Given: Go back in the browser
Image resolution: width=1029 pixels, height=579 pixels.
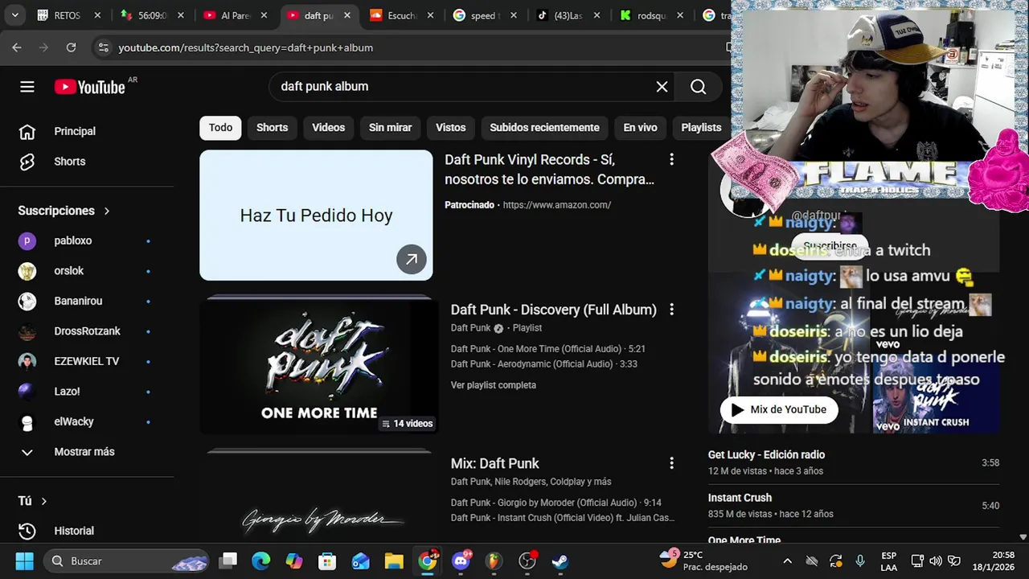Looking at the screenshot, I should click(17, 47).
